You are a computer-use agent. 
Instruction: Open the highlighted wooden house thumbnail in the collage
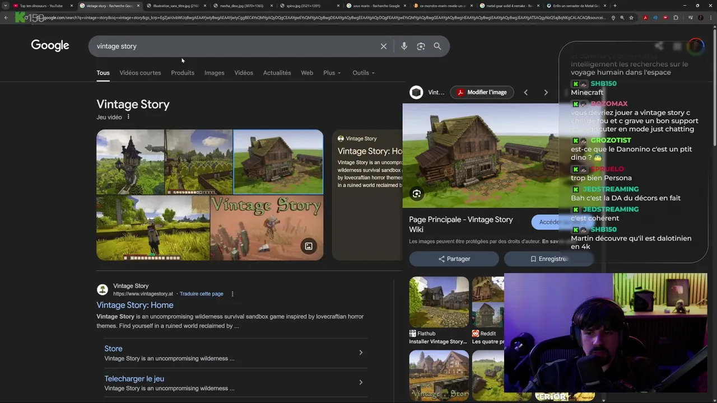[278, 162]
